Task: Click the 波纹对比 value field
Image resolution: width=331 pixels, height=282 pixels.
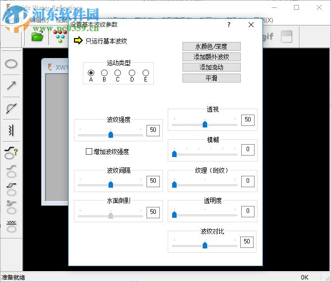Action: point(247,242)
